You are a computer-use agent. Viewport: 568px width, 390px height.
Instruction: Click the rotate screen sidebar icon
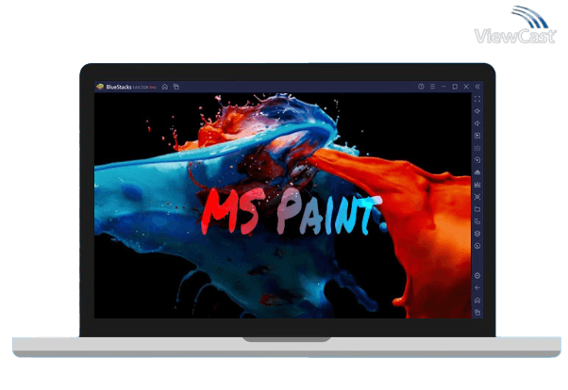[477, 221]
